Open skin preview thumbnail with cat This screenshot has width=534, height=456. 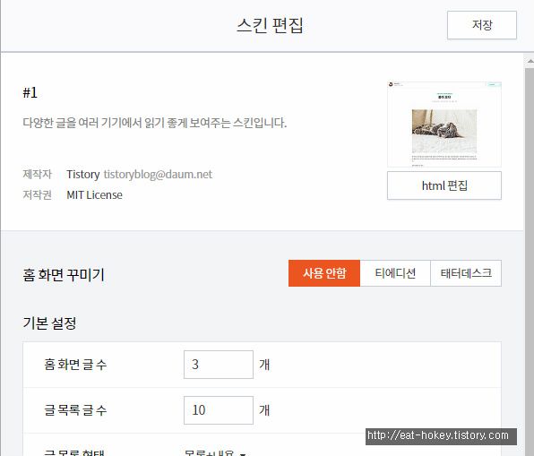point(444,125)
